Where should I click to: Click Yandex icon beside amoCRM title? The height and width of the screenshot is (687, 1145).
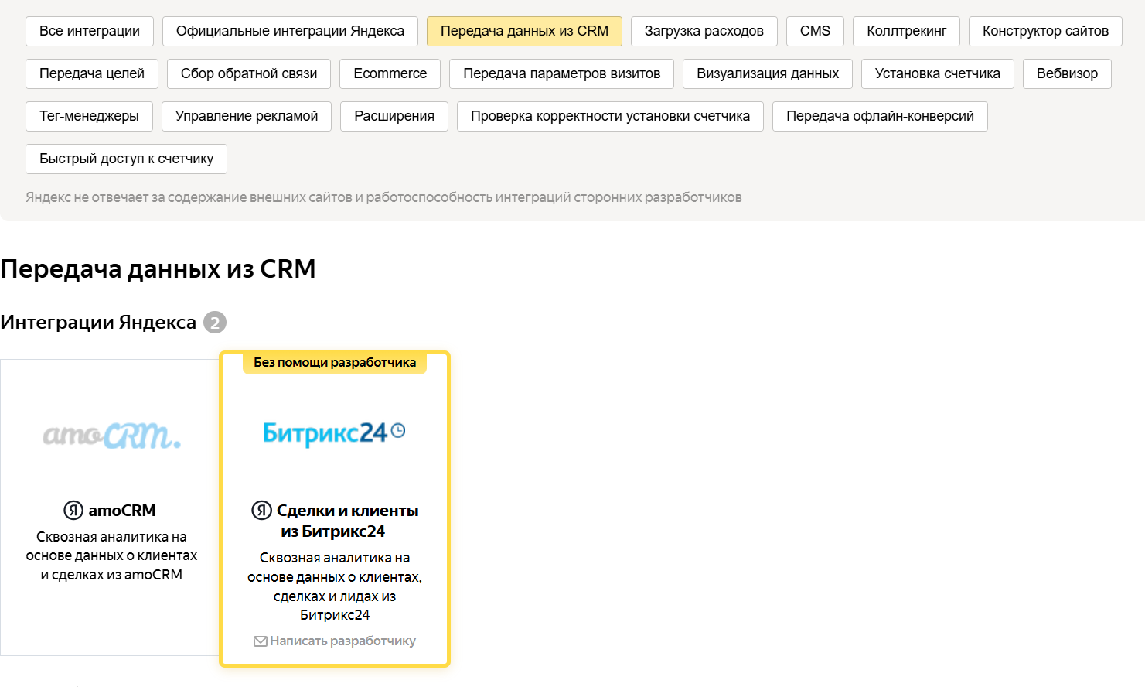pyautogui.click(x=73, y=511)
